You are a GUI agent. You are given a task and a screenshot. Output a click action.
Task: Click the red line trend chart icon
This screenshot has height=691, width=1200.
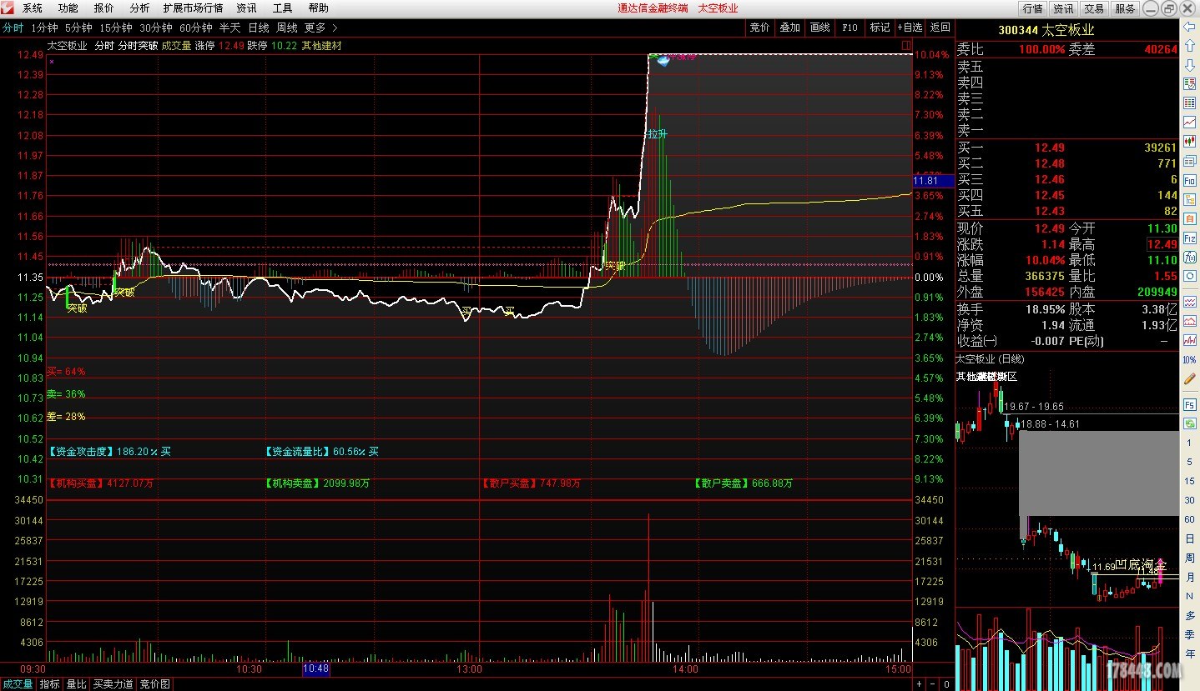coord(1189,123)
